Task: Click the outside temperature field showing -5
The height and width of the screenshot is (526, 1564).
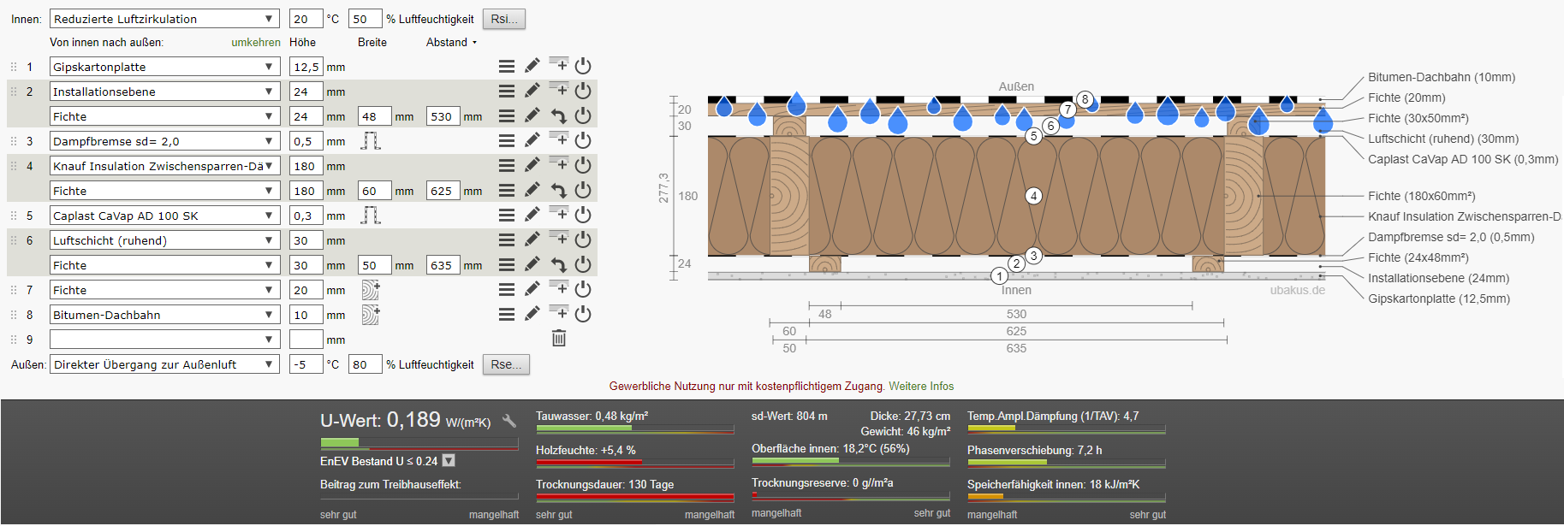Action: [306, 364]
